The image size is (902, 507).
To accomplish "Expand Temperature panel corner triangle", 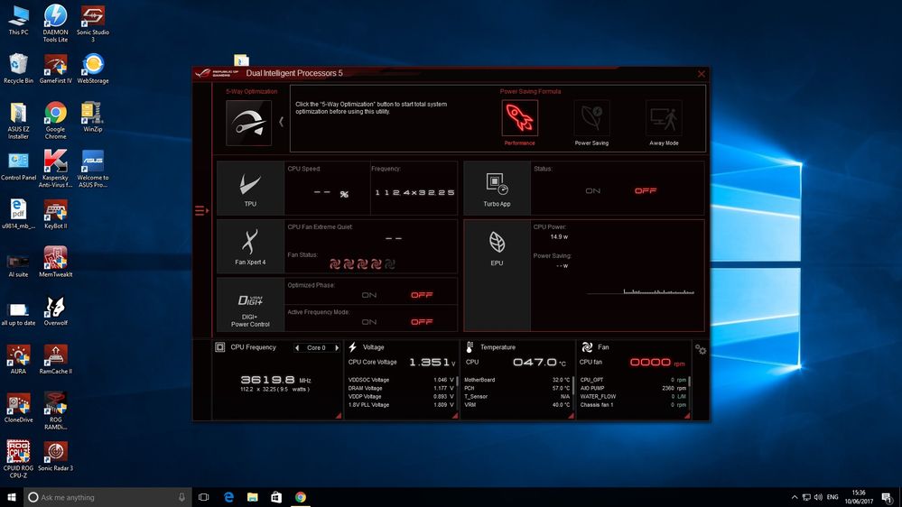I will (x=571, y=415).
